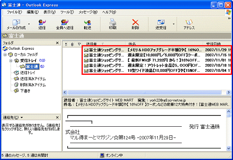
Task: Collapse the ローカル フォルダ tree node
Action: [x=5, y=54]
